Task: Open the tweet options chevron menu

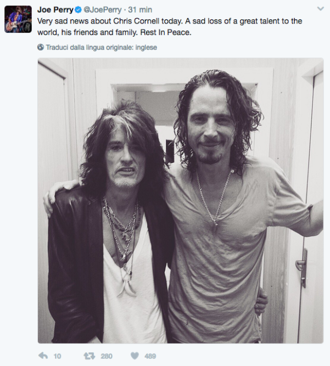Action: coord(321,9)
